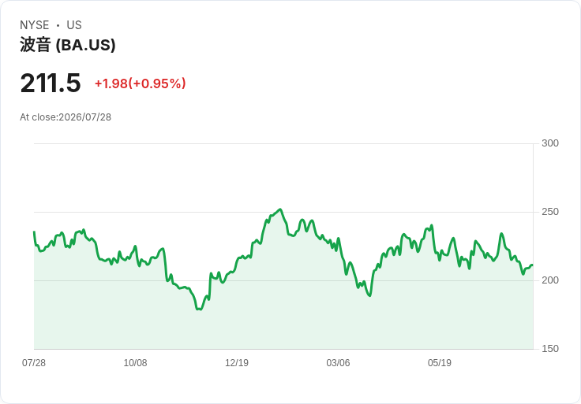Screen dimensions: 581x404
Task: Click the At close date 2026/07/28
Action: pos(84,117)
